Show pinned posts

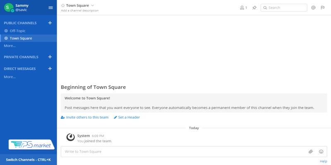coord(254,7)
